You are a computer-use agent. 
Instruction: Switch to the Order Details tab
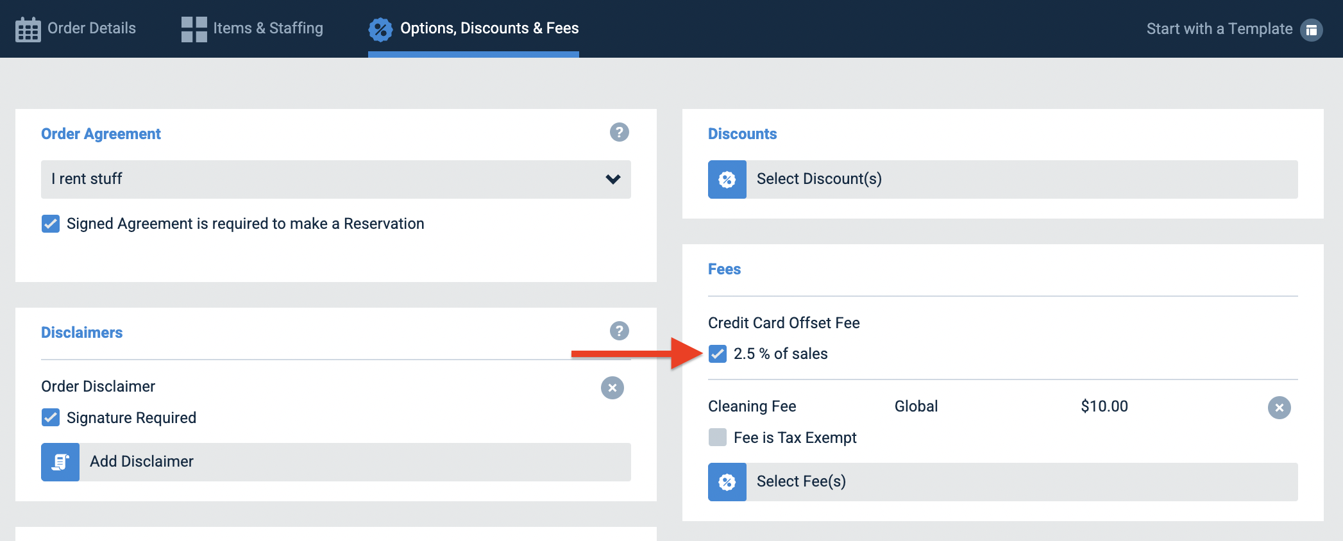(x=76, y=29)
